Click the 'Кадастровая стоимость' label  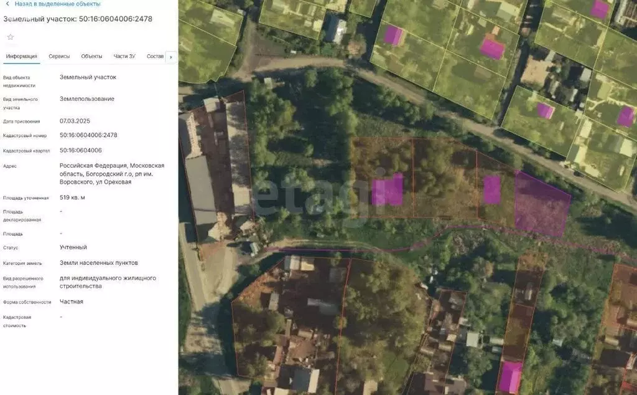tap(17, 321)
